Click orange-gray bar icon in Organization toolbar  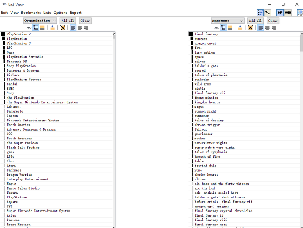(x=42, y=28)
